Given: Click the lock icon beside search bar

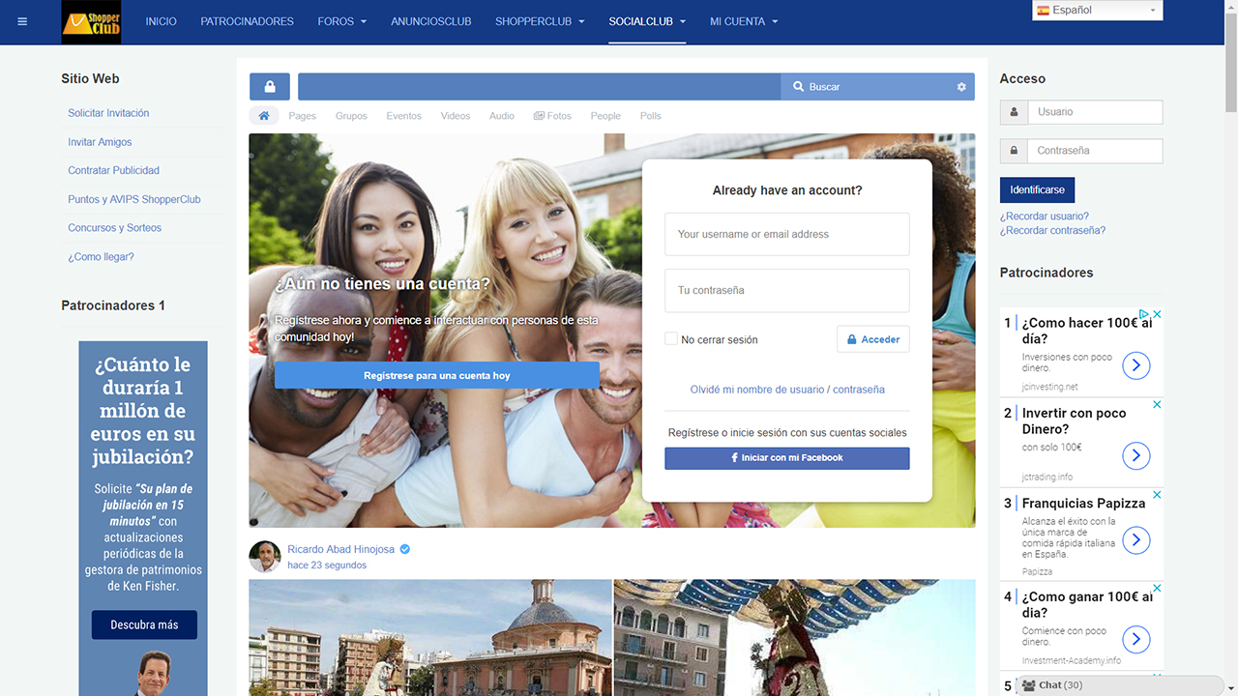Looking at the screenshot, I should [270, 87].
